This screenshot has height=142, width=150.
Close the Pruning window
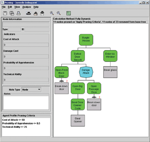[x=147, y=3]
